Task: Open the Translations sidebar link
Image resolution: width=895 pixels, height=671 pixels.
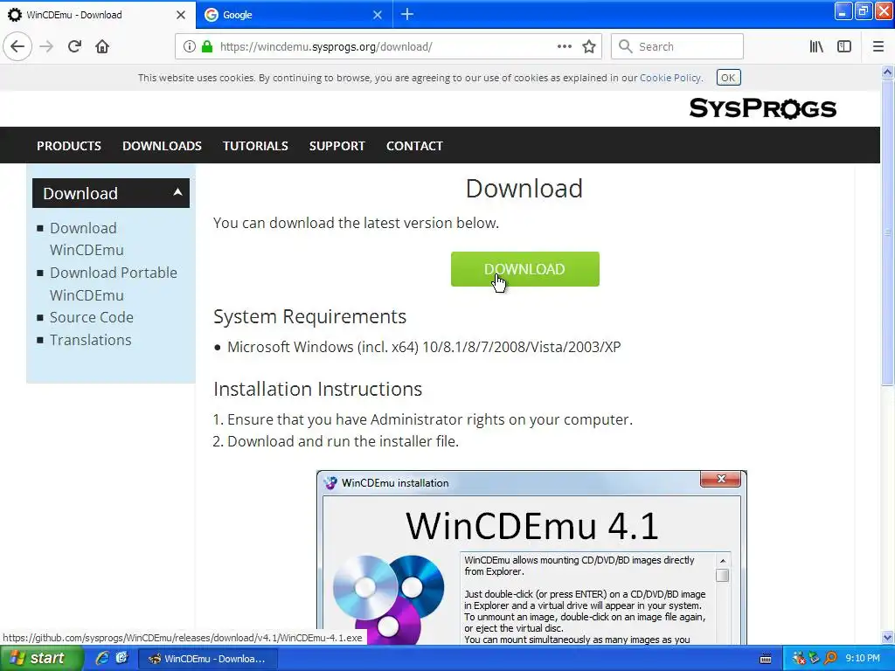Action: [x=90, y=340]
